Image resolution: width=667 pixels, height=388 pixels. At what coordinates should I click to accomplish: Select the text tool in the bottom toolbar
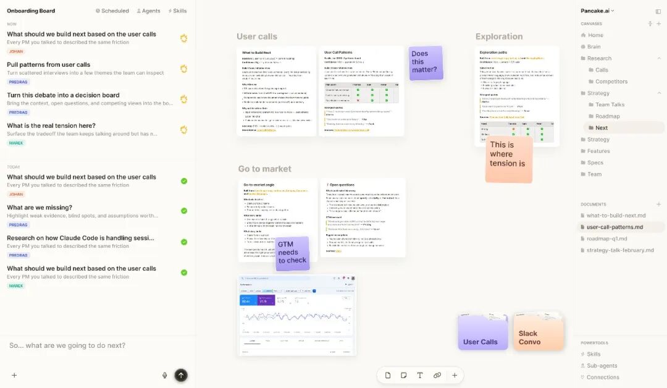click(x=420, y=375)
